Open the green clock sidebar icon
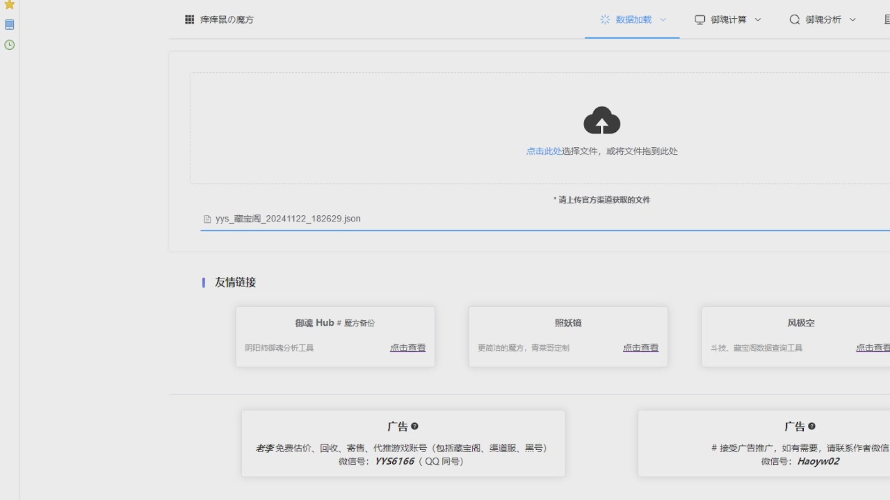The image size is (890, 500). click(x=10, y=45)
